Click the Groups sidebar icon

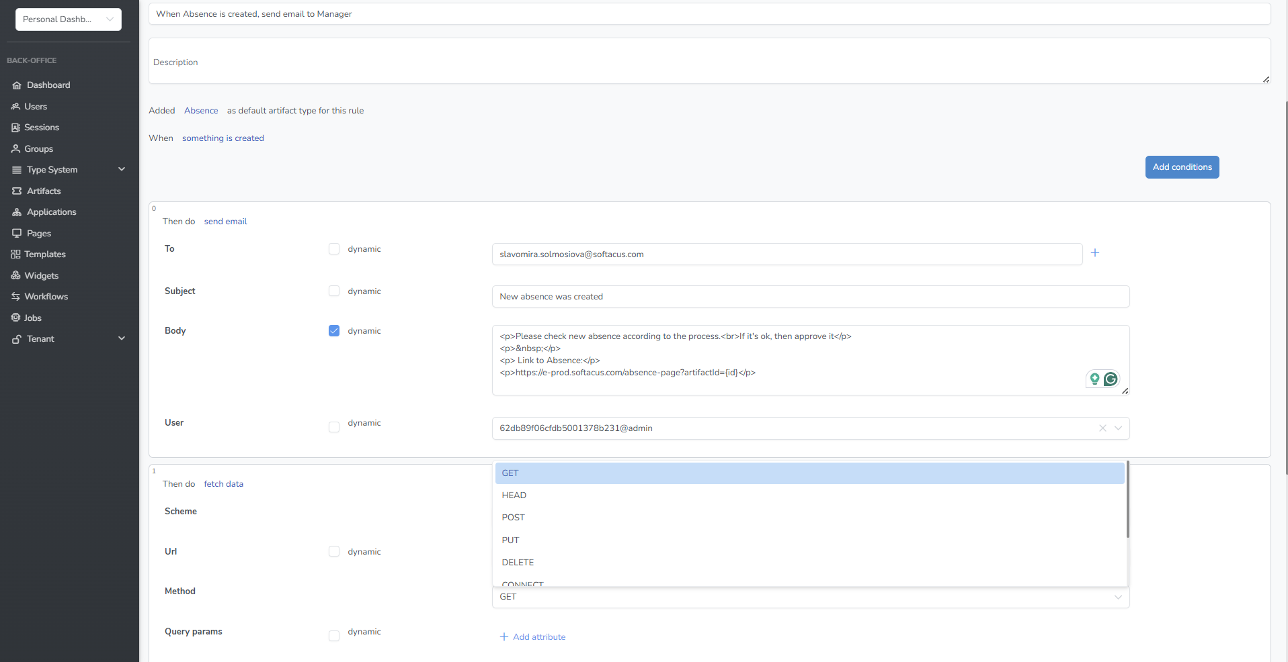(15, 148)
